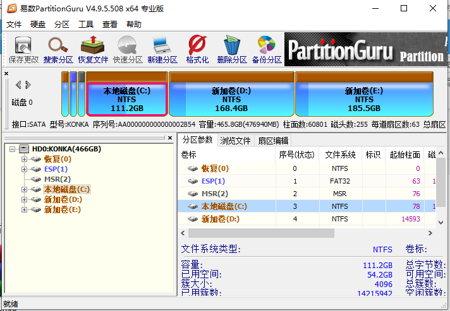Click the 快速分区 quick partition icon
This screenshot has height=311, width=450.
[128, 49]
